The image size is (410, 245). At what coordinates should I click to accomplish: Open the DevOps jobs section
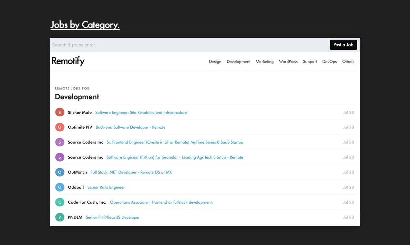[x=329, y=62]
